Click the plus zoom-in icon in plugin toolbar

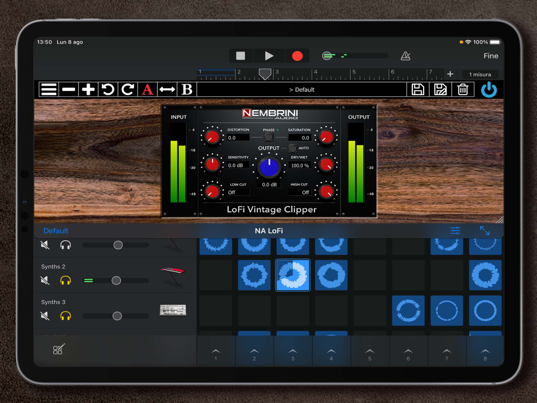[88, 89]
